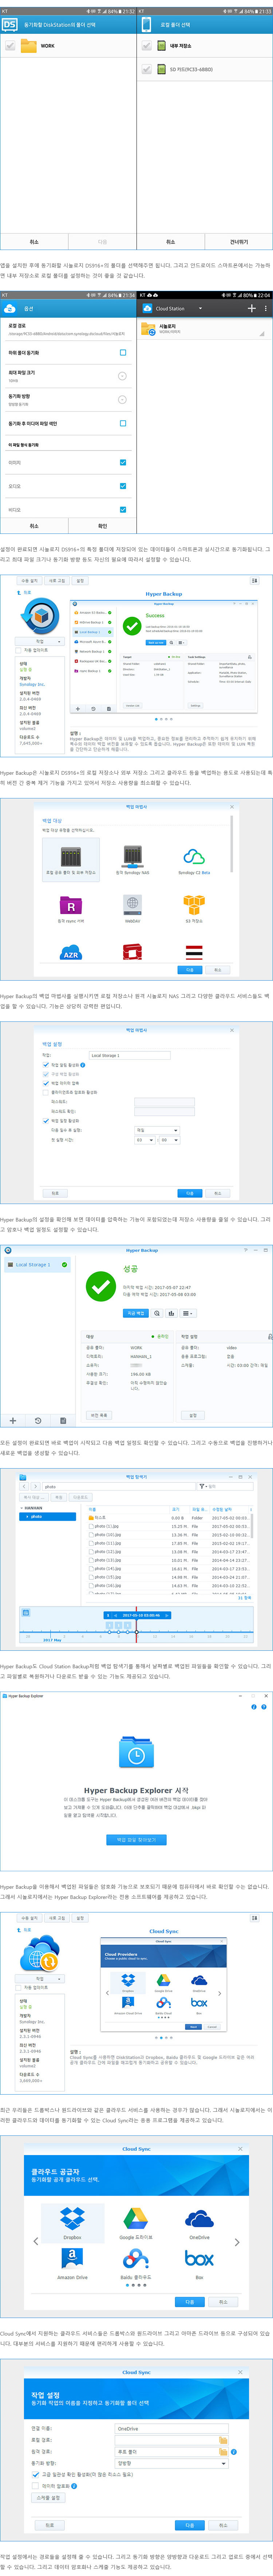This screenshot has height=2576, width=273.
Task: Click the plus icon at Hyper Backup bottom bar
Action: (13, 1420)
